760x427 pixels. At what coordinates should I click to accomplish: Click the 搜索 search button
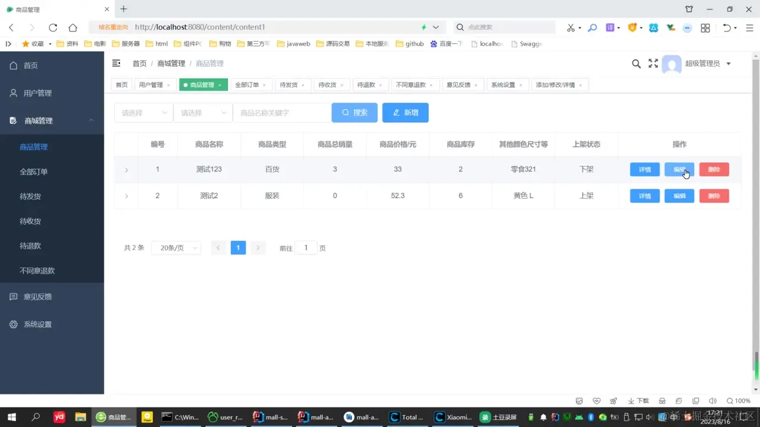point(354,113)
